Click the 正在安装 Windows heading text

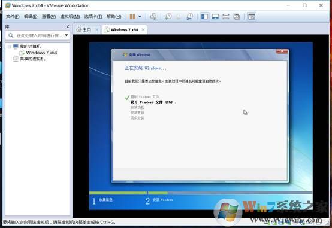pyautogui.click(x=146, y=68)
